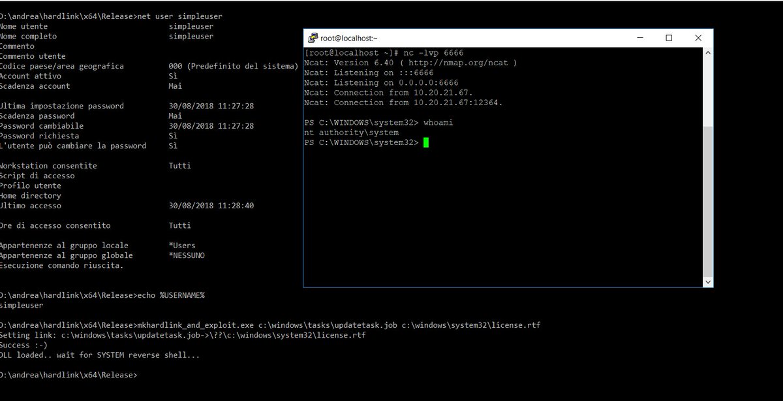
Task: Click the 'Nome utente' row in cmd window
Action: coord(107,26)
